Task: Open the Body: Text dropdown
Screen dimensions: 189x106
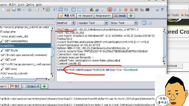Action: 124,23
